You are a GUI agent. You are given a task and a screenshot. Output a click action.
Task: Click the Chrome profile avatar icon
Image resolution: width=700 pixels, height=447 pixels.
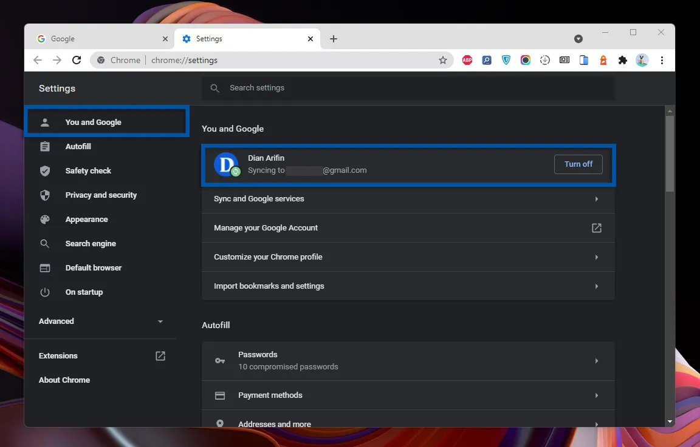[642, 60]
